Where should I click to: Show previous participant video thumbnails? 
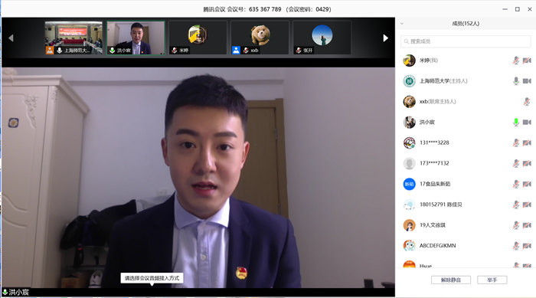(x=11, y=38)
